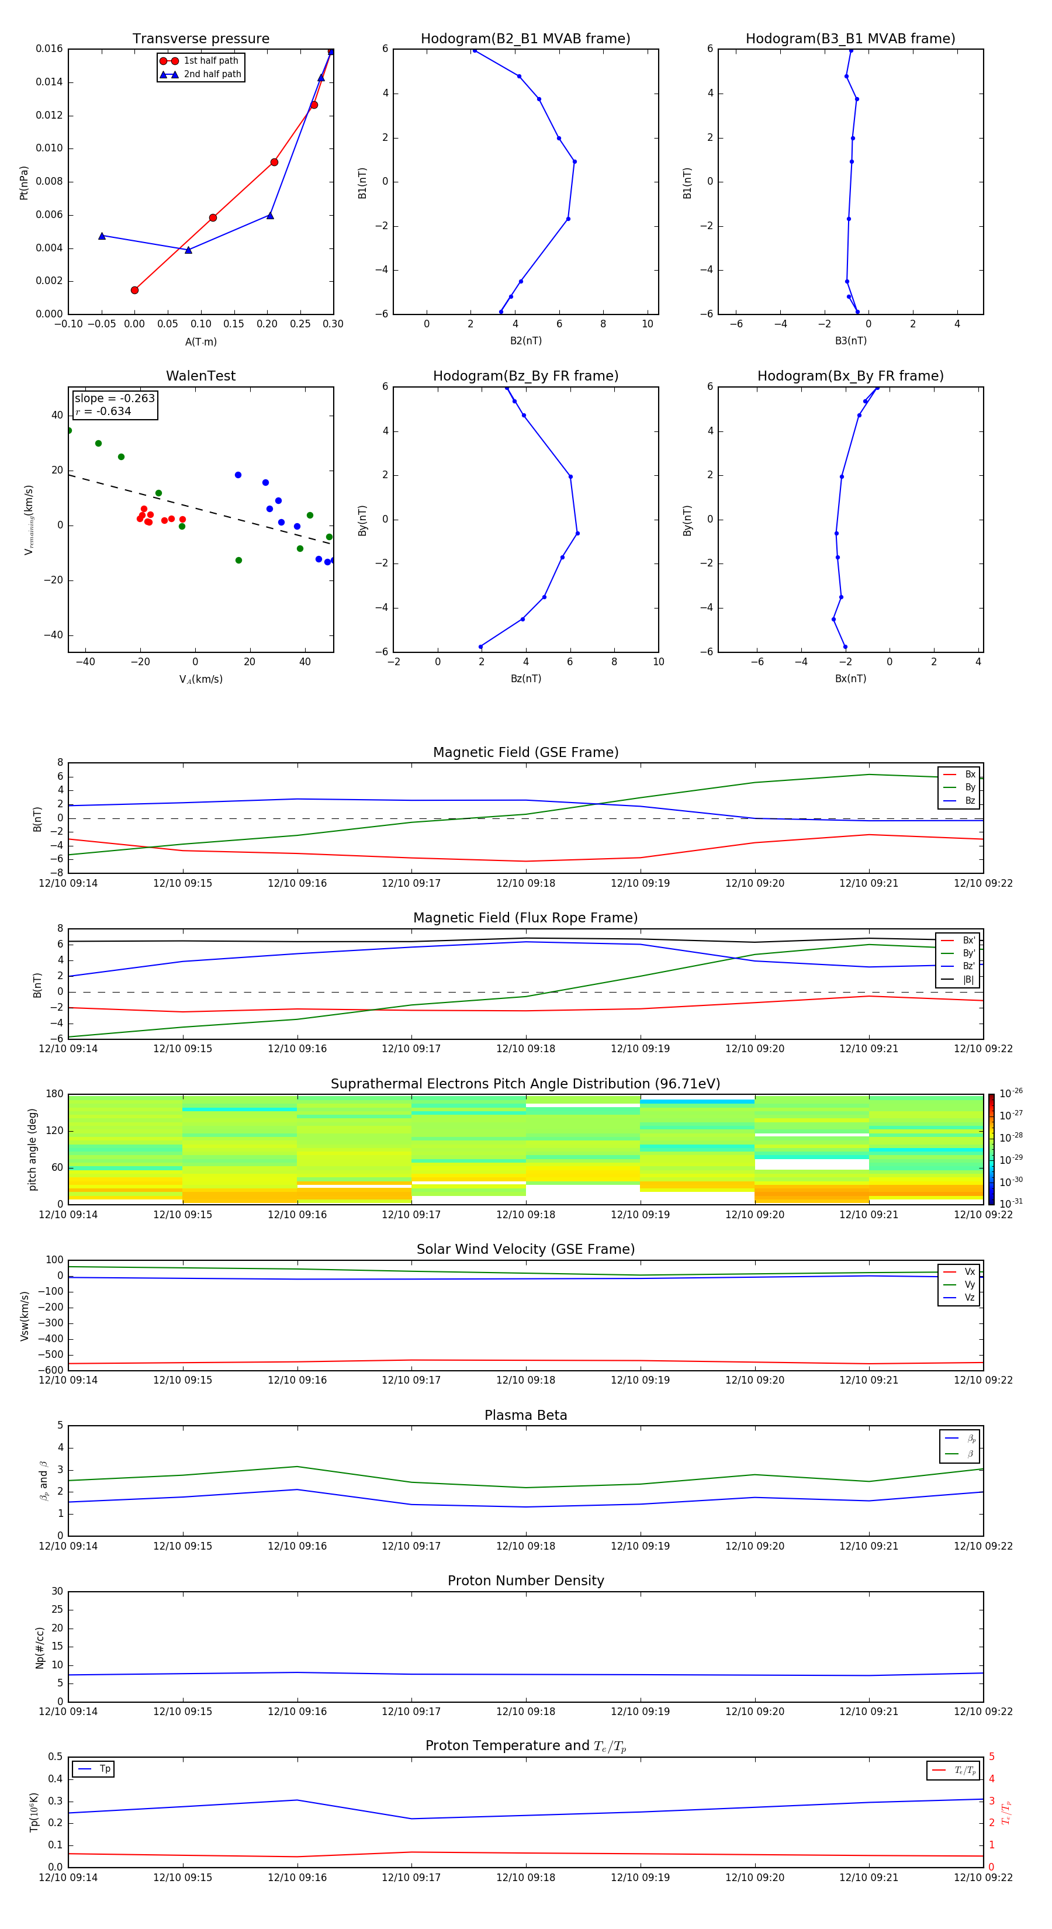This screenshot has width=1052, height=1929.
Task: Select the "pitch angle (deg)" axis label
Action: [32, 1149]
